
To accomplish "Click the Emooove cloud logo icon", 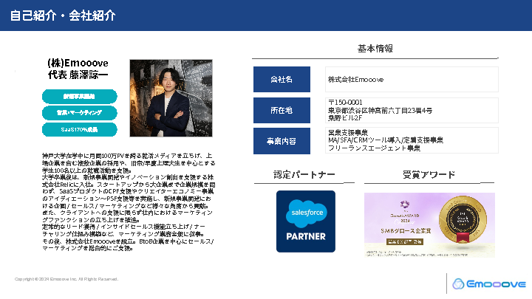I will point(462,283).
